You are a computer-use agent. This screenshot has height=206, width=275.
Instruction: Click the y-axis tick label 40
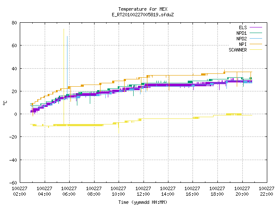(14, 69)
